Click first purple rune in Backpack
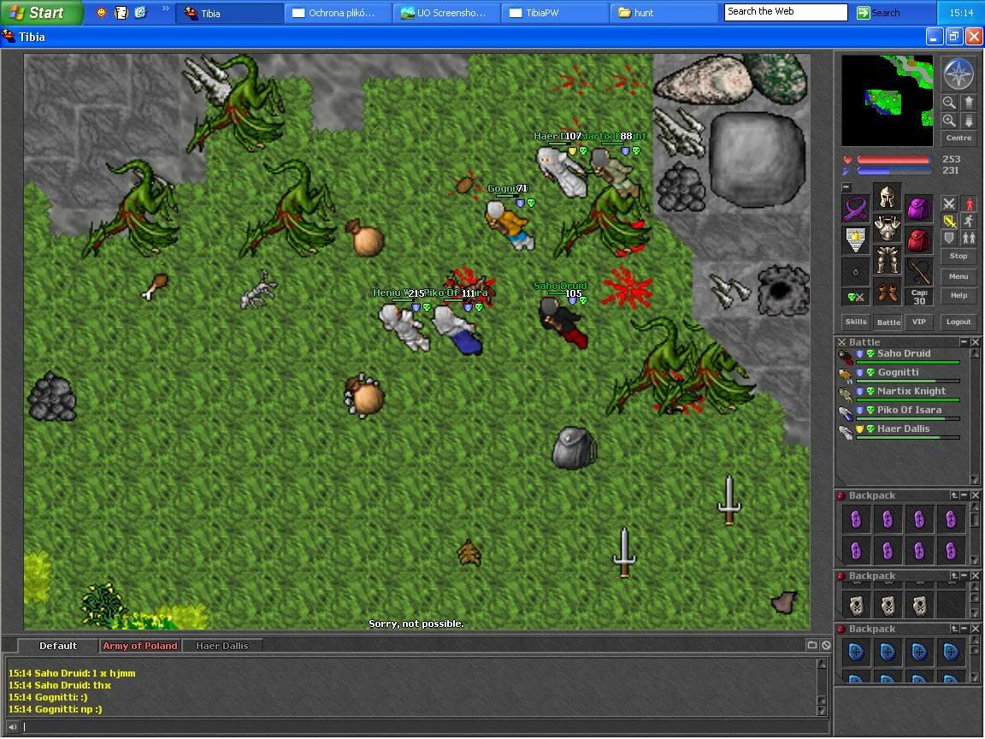 (x=856, y=519)
